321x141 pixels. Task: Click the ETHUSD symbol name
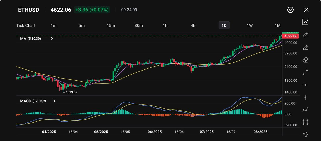(29, 10)
